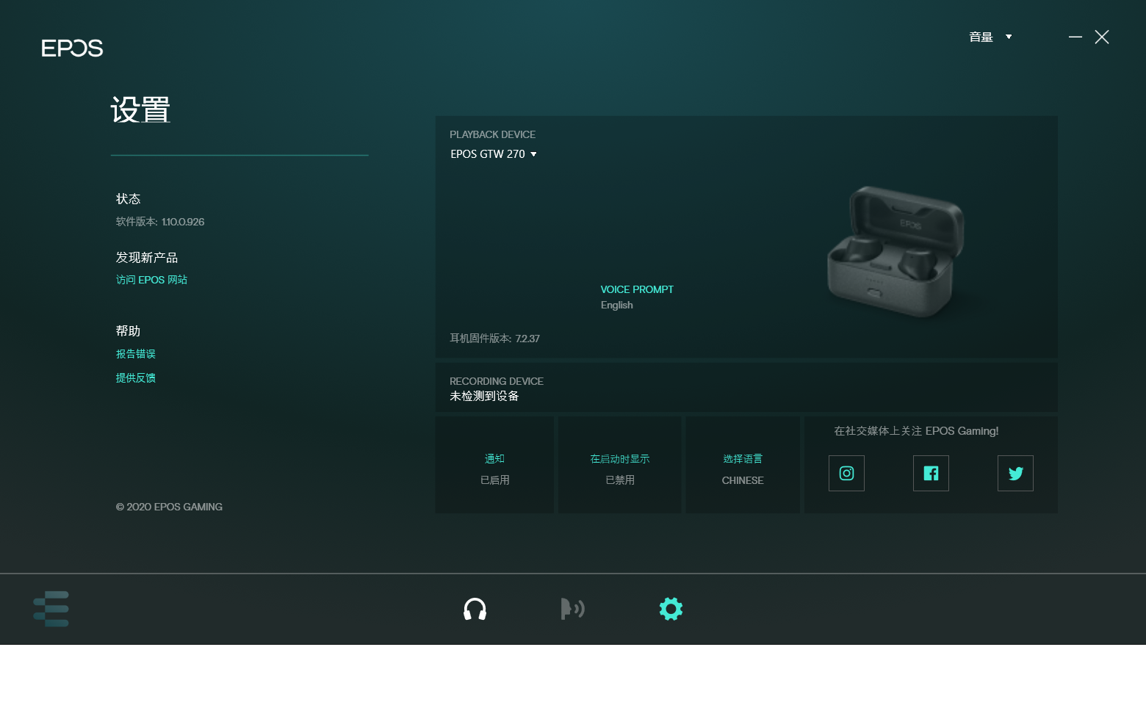Image resolution: width=1146 pixels, height=705 pixels.
Task: Open the EPOS GTW 270 playback device dropdown
Action: pyautogui.click(x=494, y=154)
